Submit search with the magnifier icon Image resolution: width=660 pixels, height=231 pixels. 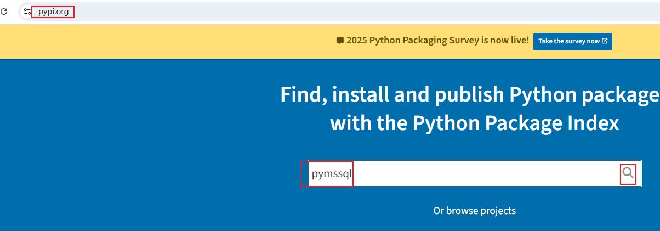pos(628,173)
